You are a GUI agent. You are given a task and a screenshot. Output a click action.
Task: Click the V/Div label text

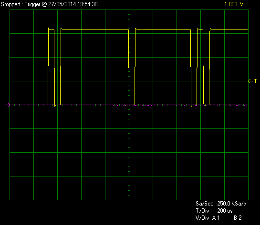[x=202, y=218]
